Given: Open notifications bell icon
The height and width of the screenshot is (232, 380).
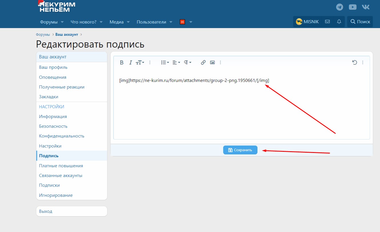Looking at the screenshot, I should pos(339,22).
